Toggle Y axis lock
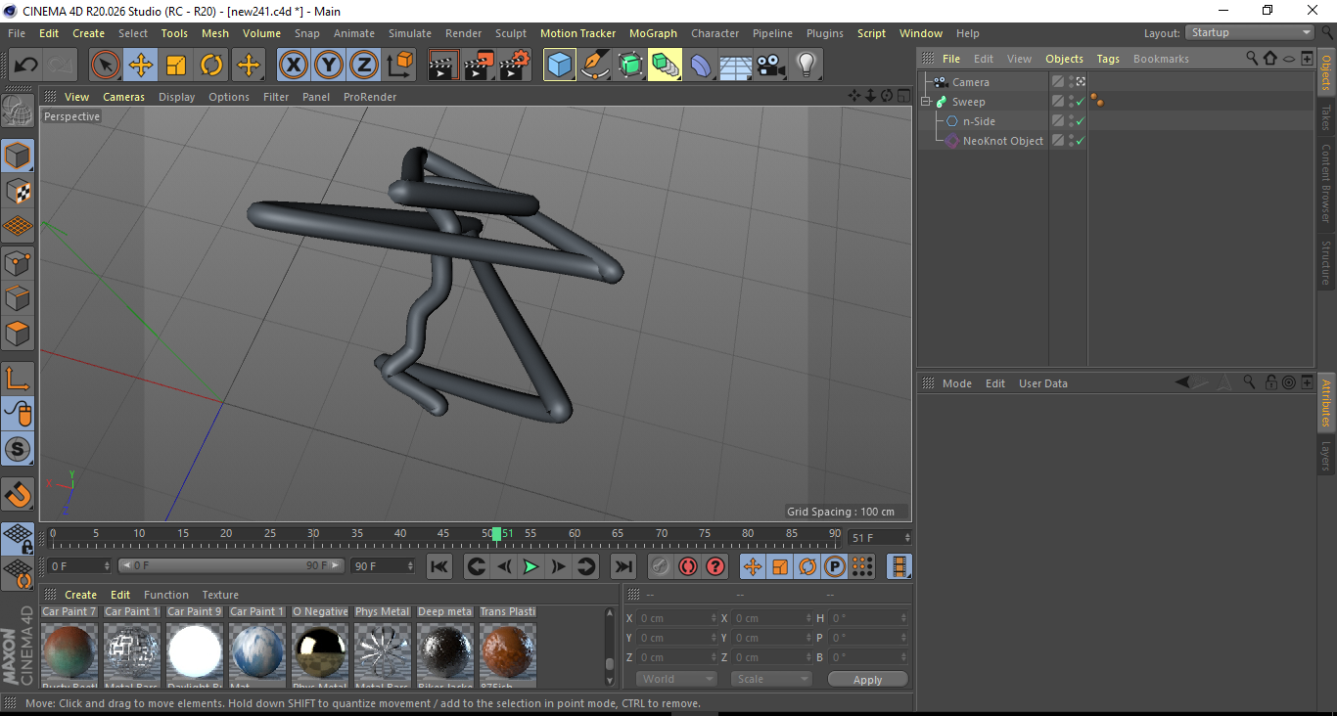This screenshot has width=1337, height=716. (x=329, y=66)
